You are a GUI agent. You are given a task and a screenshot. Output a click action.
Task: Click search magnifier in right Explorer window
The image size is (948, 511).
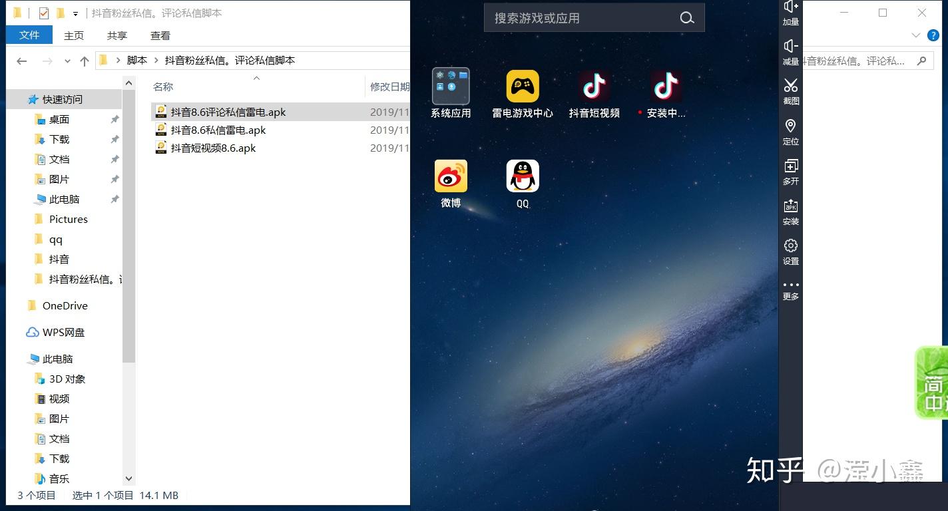921,61
